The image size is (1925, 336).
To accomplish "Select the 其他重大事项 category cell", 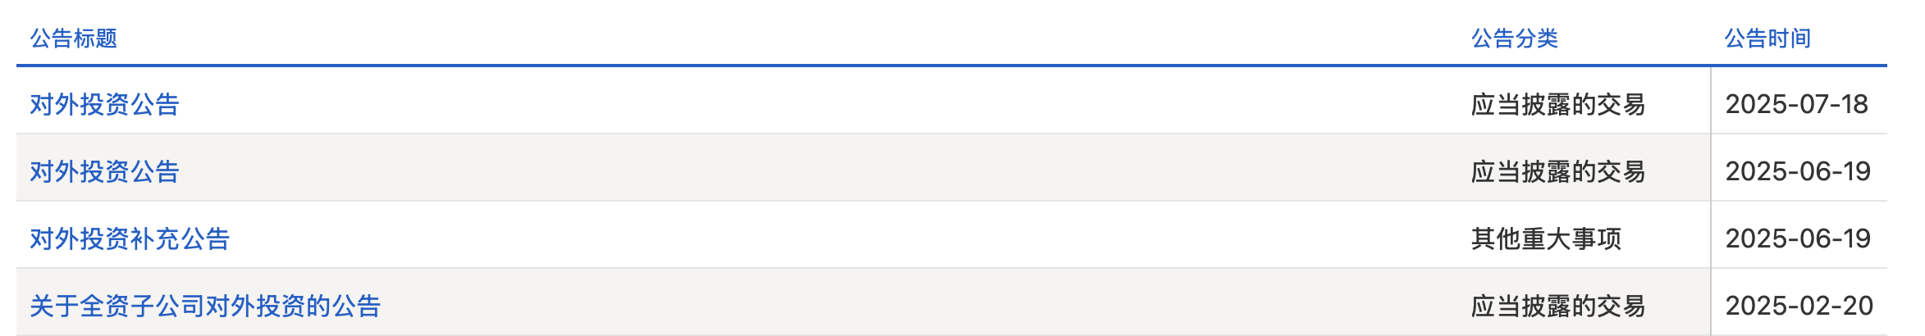I will [1546, 238].
